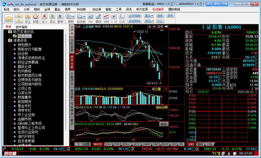Screen dimensions: 261x158
Task: Open the 成交量 indicator dropdown
Action: (x=157, y=89)
